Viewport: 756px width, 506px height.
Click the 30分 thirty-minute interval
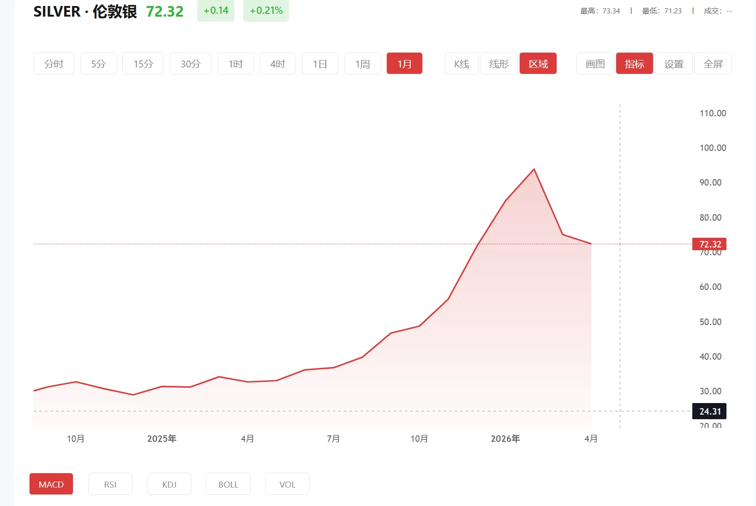coord(190,63)
